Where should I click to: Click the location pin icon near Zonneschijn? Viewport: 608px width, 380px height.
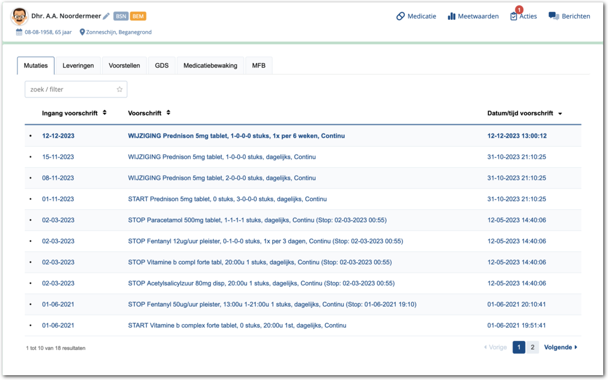pyautogui.click(x=82, y=32)
